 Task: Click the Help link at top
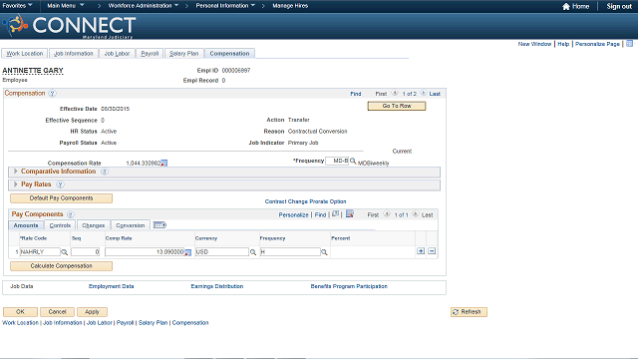[x=563, y=44]
